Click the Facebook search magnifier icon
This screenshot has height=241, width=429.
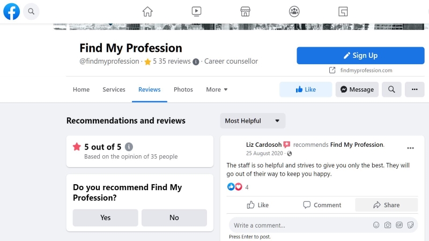31,11
